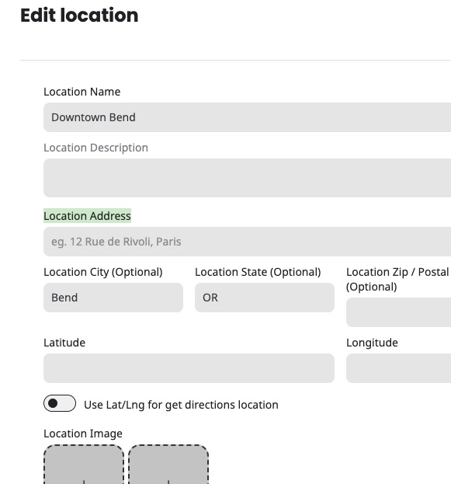Click the Edit location heading

tap(79, 15)
